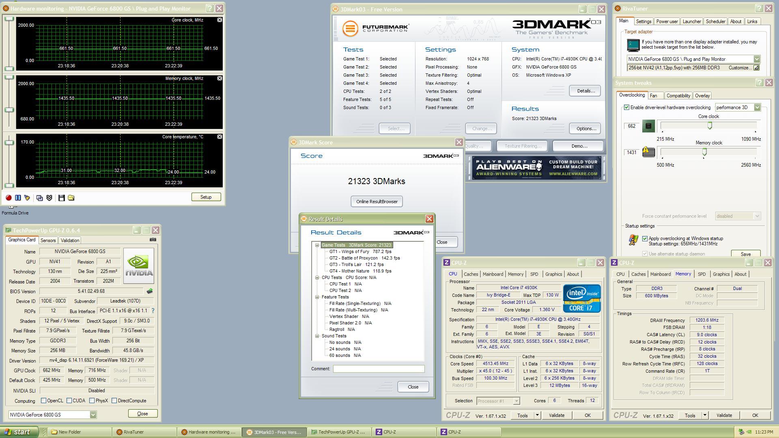Toggle the OpenCL checkbox in GPU-Z
779x438 pixels.
click(43, 401)
